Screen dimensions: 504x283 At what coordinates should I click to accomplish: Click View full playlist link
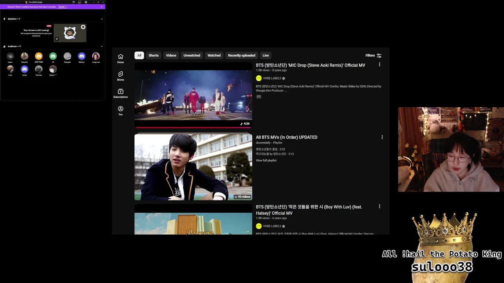[266, 160]
